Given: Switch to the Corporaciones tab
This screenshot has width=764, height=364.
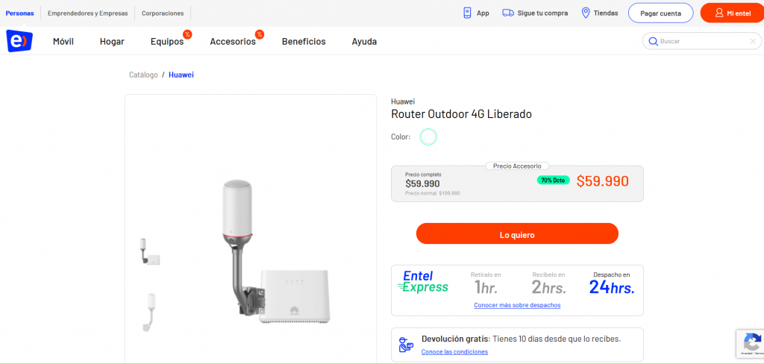Looking at the screenshot, I should point(163,13).
